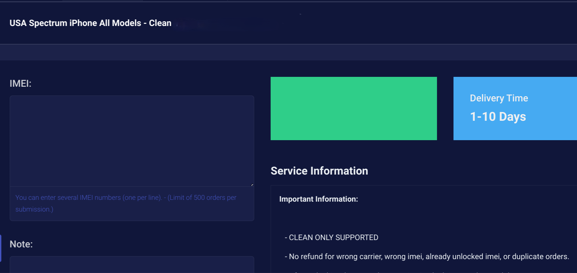Click the 'USA Spectrum iPhone All Models - Clean' title
Screen dimensions: 577x273
click(90, 23)
